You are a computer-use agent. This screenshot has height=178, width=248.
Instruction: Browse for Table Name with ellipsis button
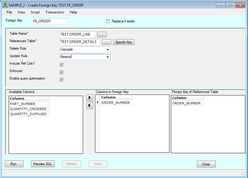102,34
